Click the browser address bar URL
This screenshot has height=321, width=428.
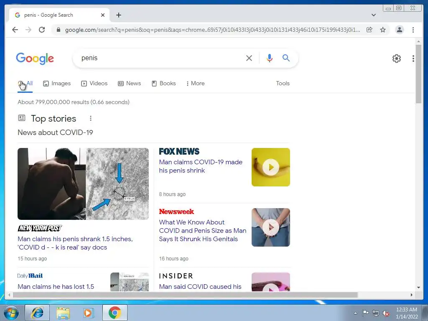pyautogui.click(x=212, y=30)
